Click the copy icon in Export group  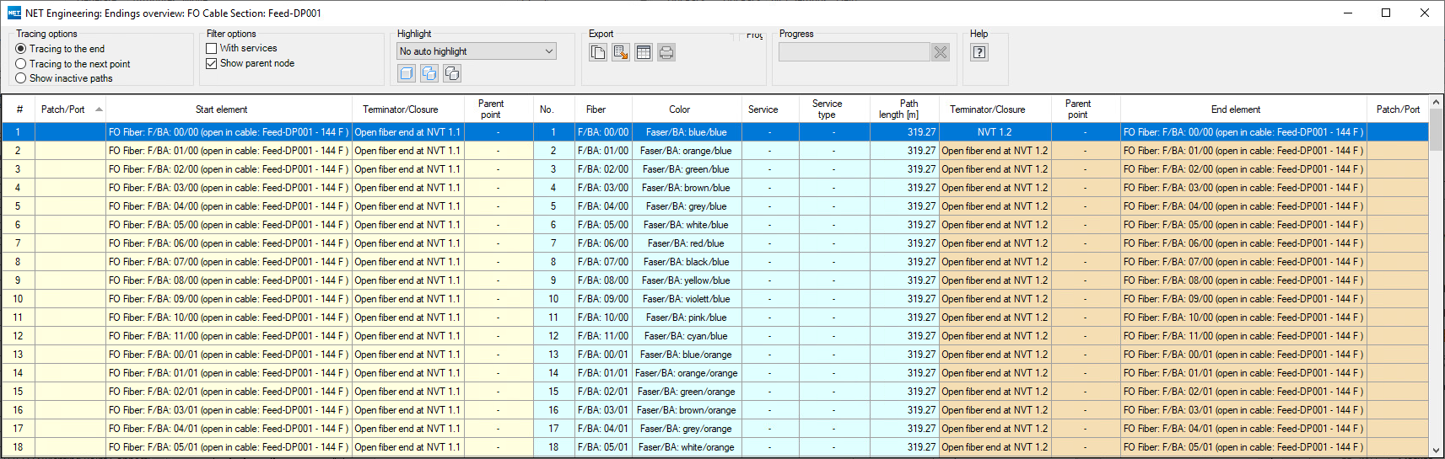(598, 52)
